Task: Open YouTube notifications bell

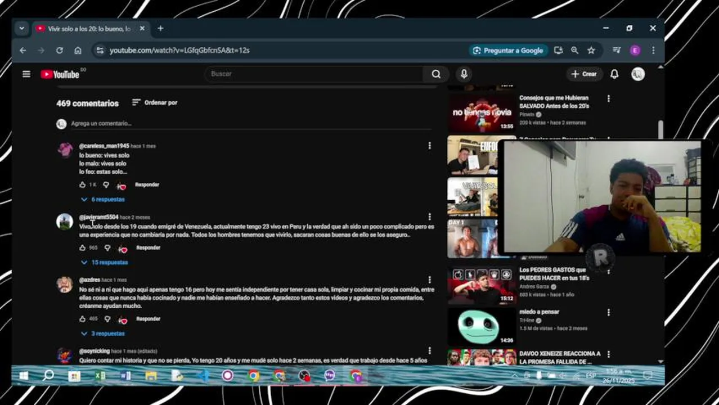Action: coord(614,74)
